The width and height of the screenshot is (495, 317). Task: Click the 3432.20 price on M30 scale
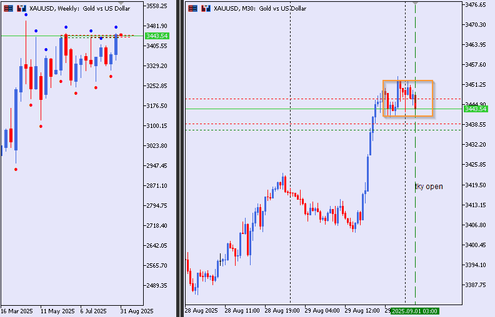tap(476, 145)
